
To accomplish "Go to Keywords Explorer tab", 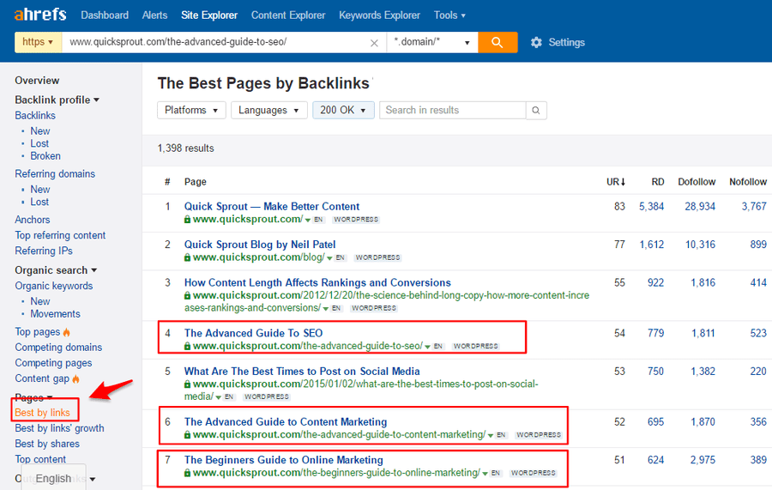I will coord(380,15).
